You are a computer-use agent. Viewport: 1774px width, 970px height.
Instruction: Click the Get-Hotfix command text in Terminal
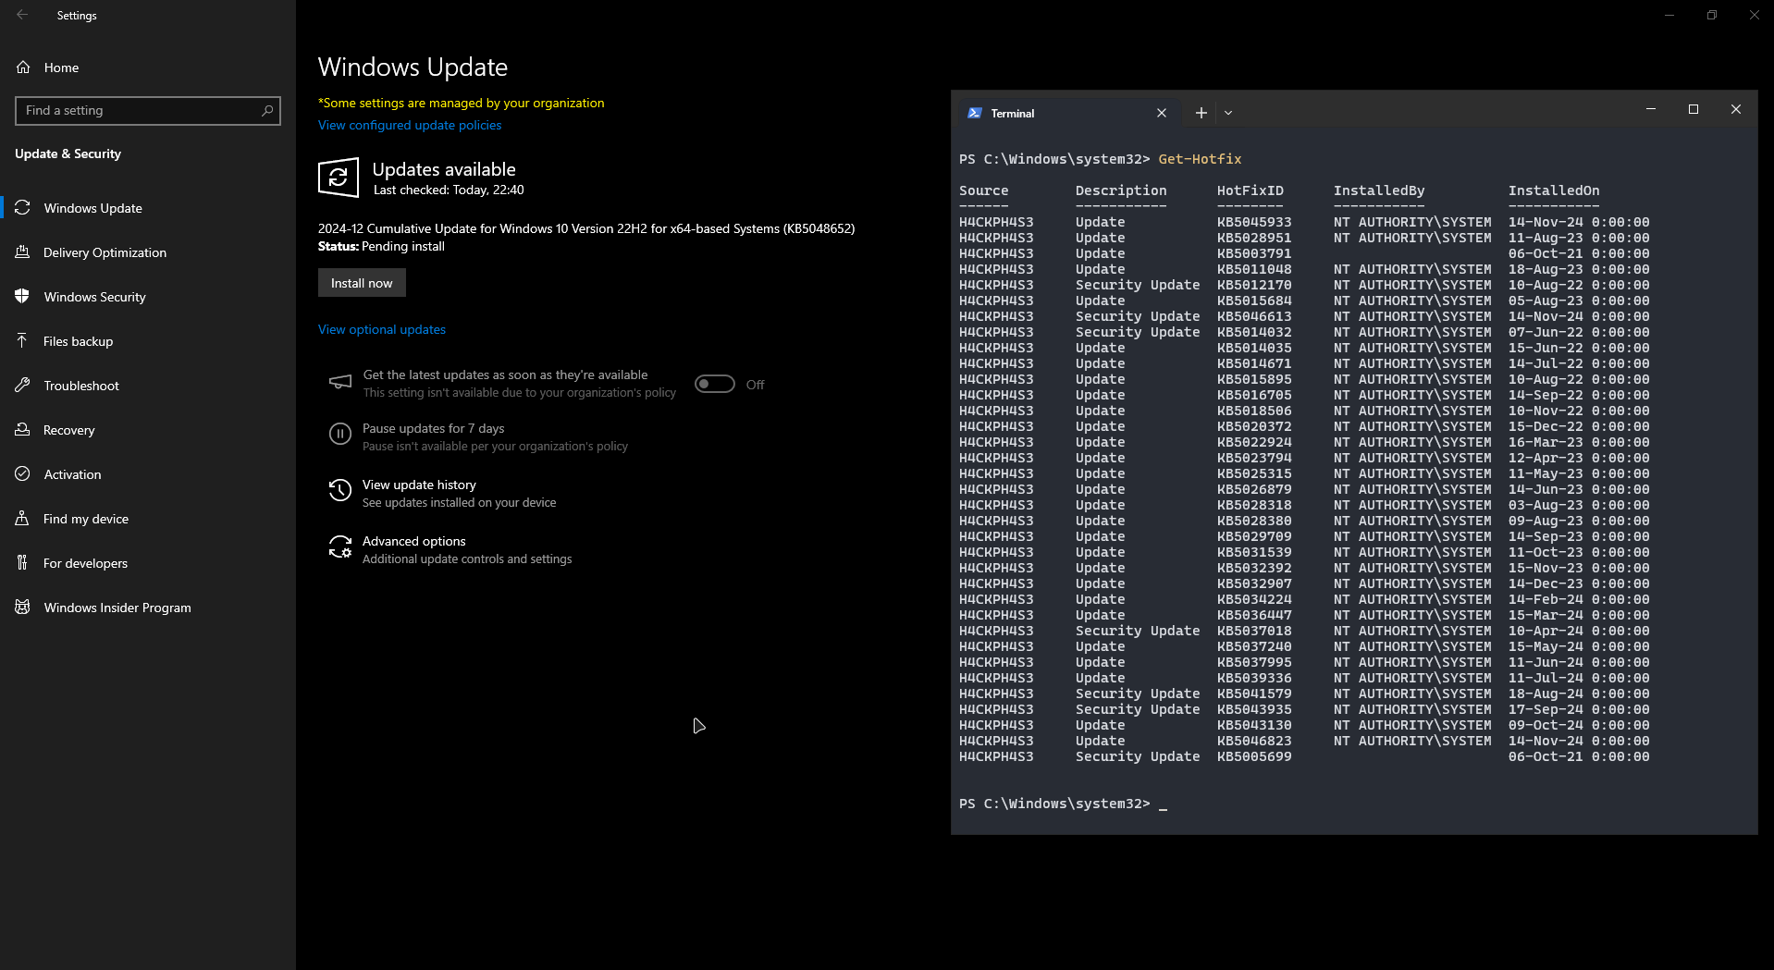click(x=1200, y=159)
